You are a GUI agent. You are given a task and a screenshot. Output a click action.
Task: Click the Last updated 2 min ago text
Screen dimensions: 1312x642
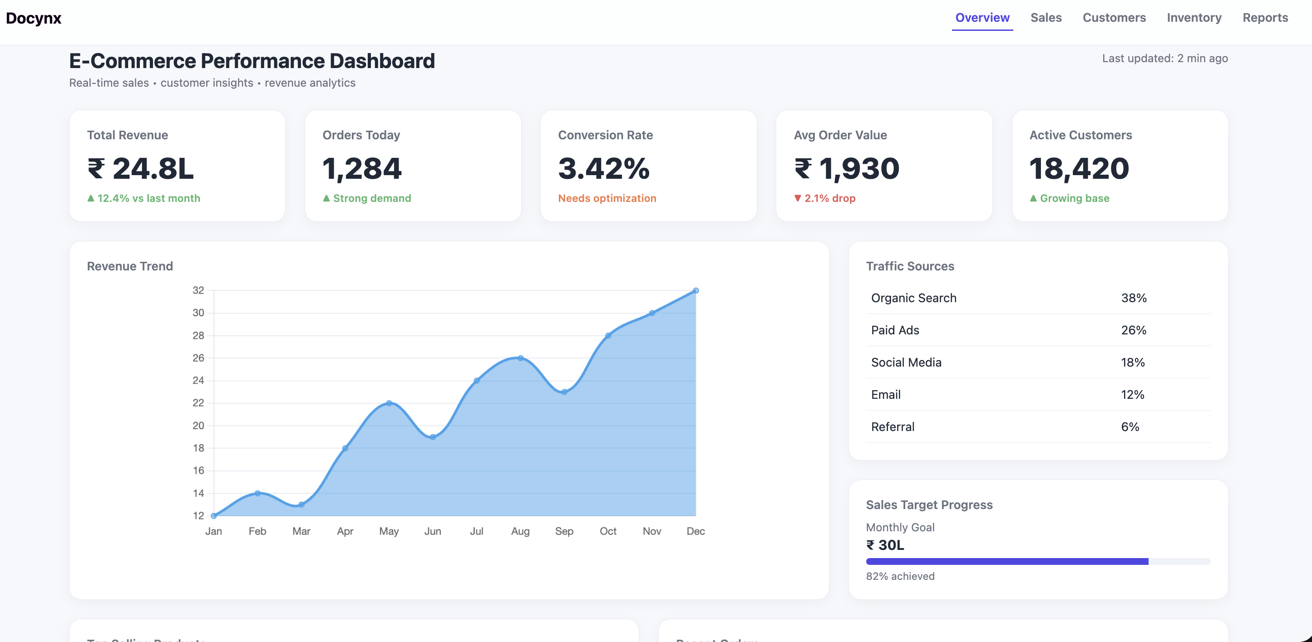point(1164,59)
